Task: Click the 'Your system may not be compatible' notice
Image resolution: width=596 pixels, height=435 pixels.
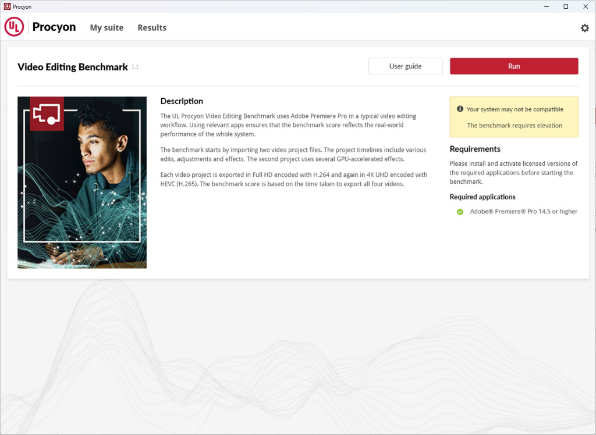Action: point(515,109)
